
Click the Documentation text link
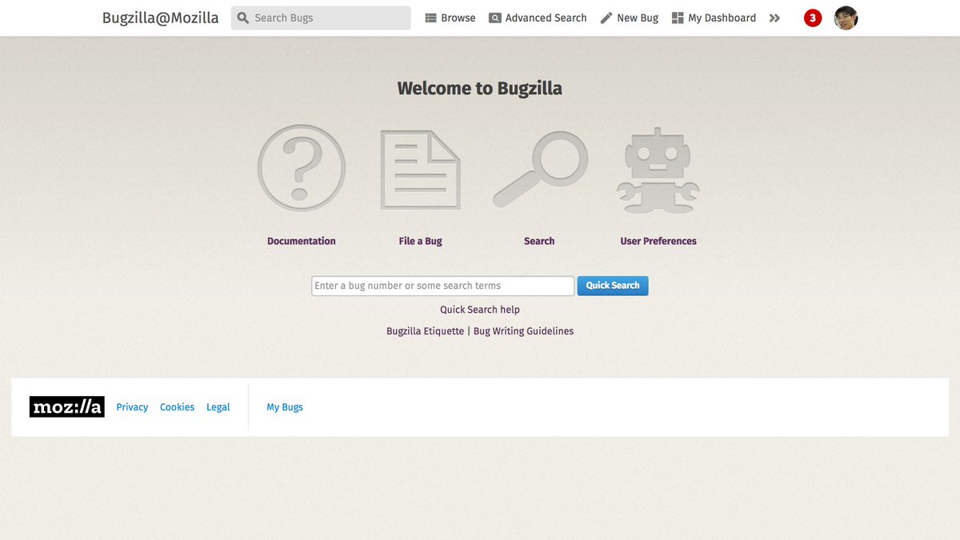[x=302, y=241]
